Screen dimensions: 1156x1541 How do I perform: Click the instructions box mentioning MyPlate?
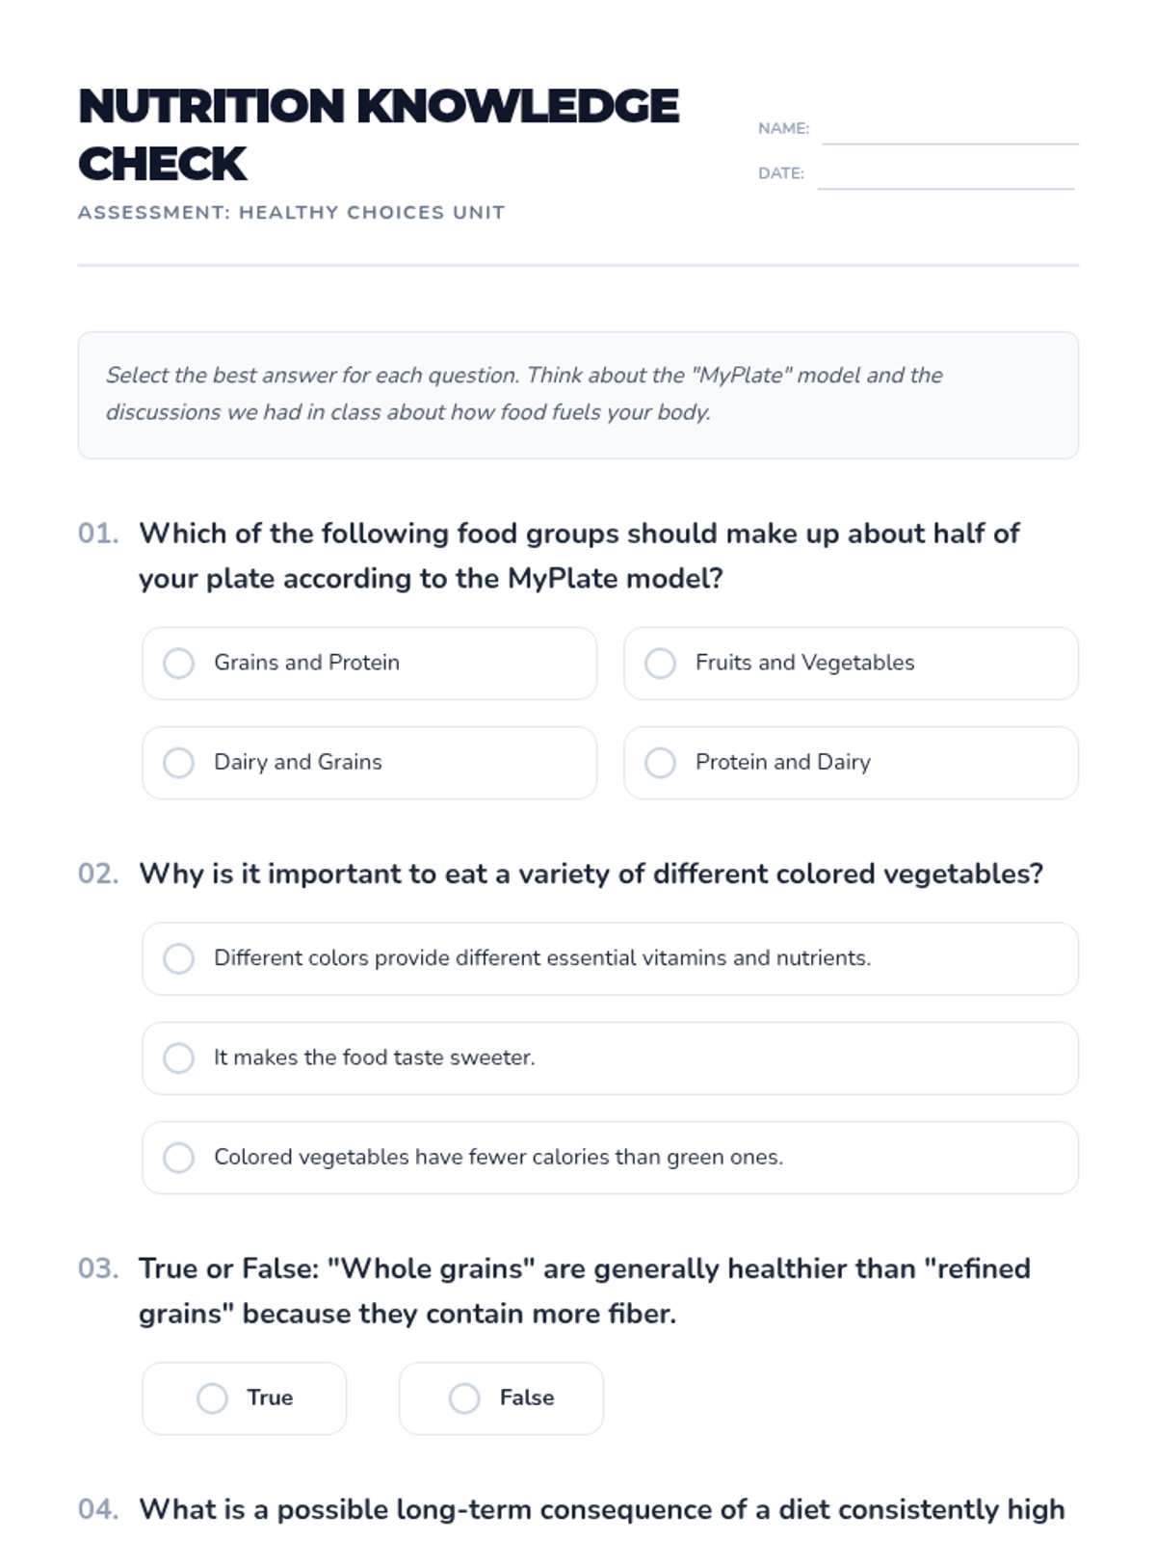pyautogui.click(x=578, y=395)
